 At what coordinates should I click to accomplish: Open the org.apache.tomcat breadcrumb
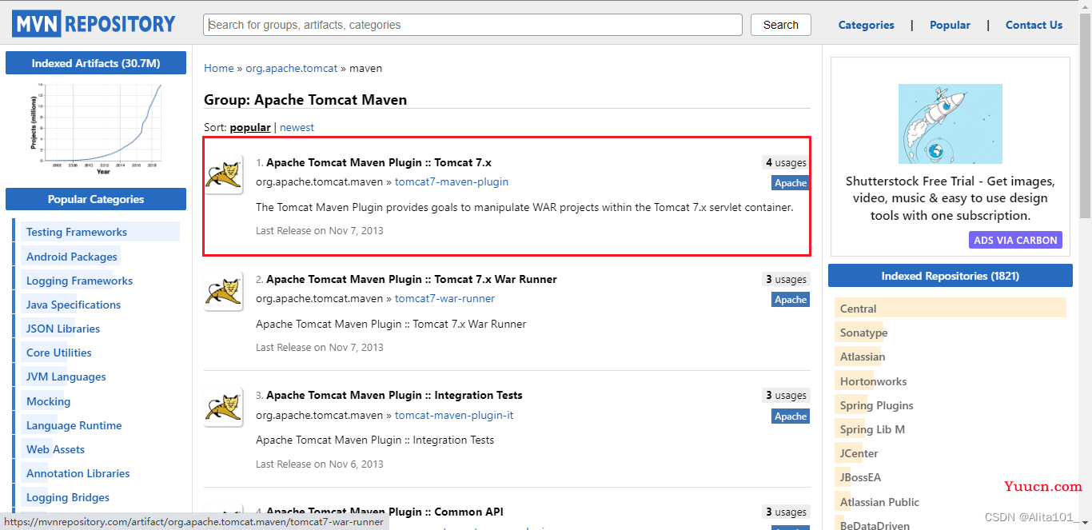[292, 68]
